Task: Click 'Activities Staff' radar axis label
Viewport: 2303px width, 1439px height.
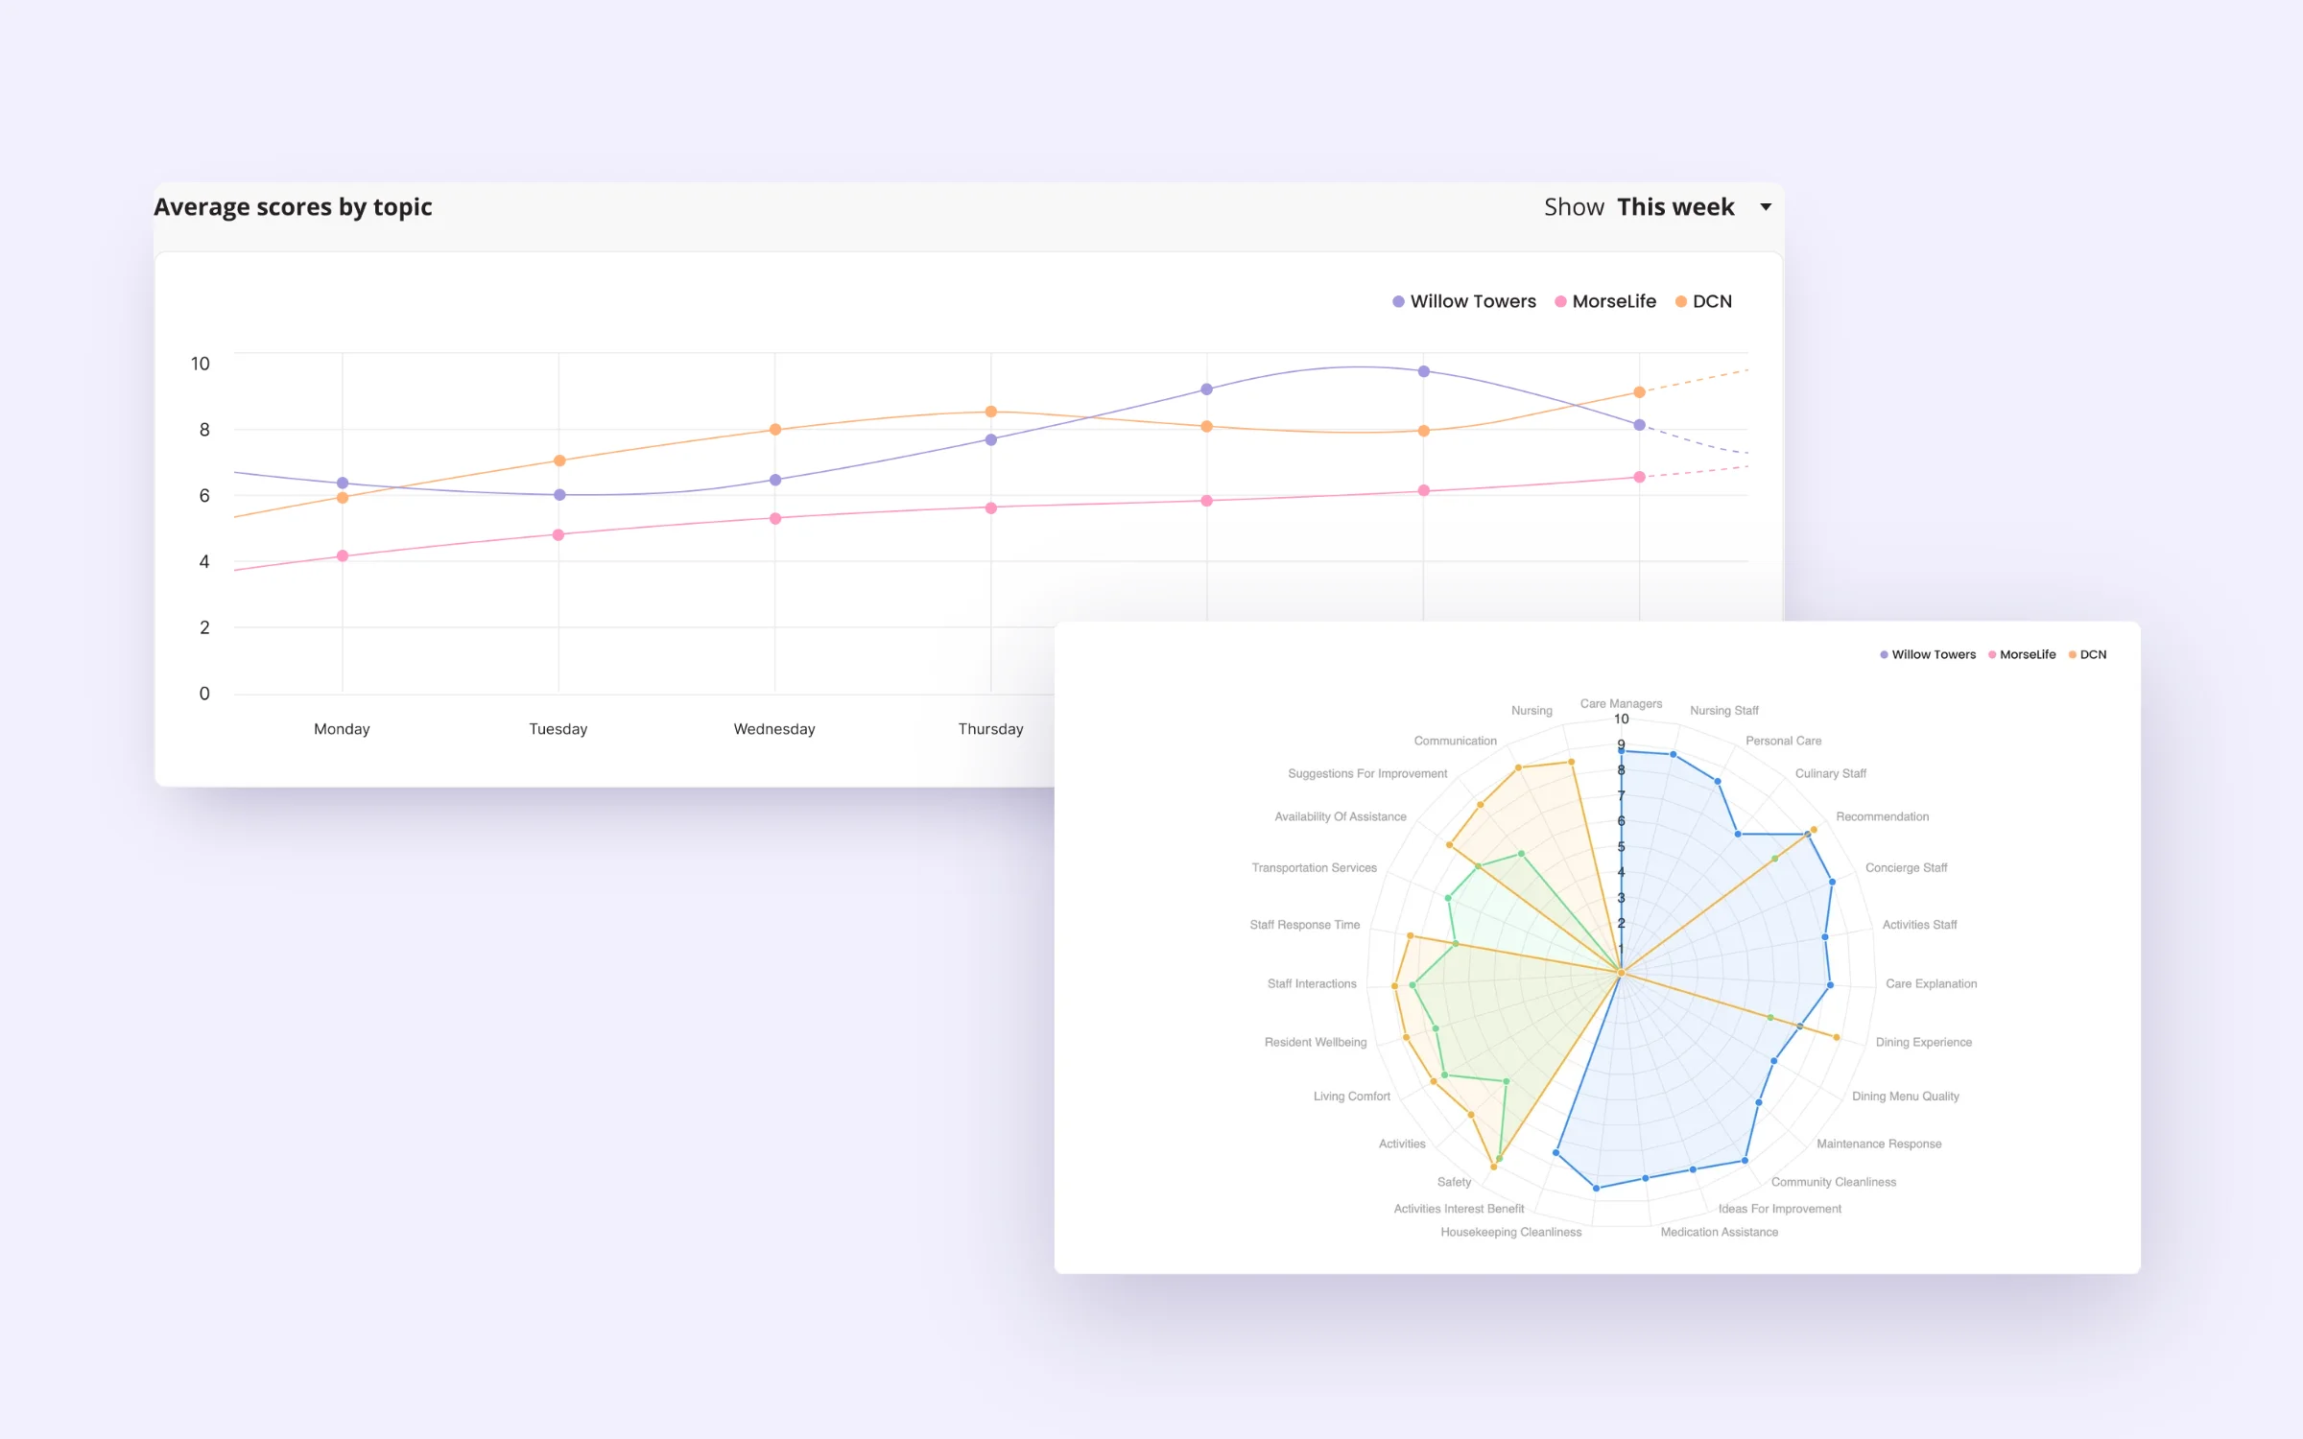Action: (1919, 925)
